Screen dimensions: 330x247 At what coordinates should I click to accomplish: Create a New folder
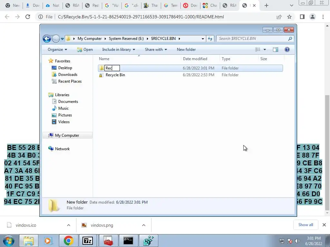coord(186,50)
